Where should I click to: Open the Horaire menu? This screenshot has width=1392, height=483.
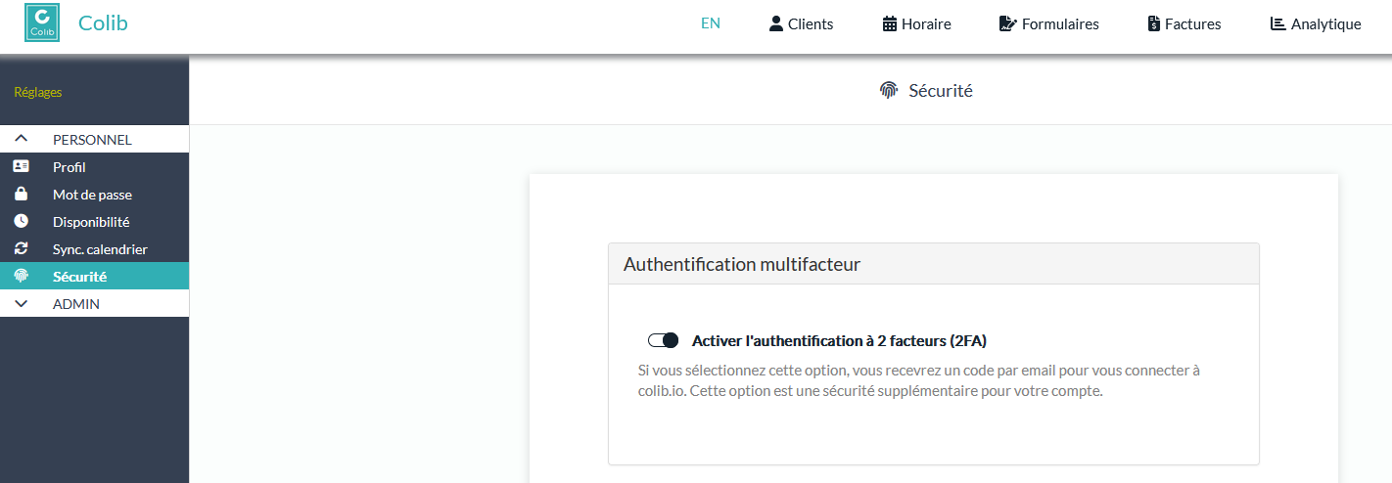click(x=917, y=23)
